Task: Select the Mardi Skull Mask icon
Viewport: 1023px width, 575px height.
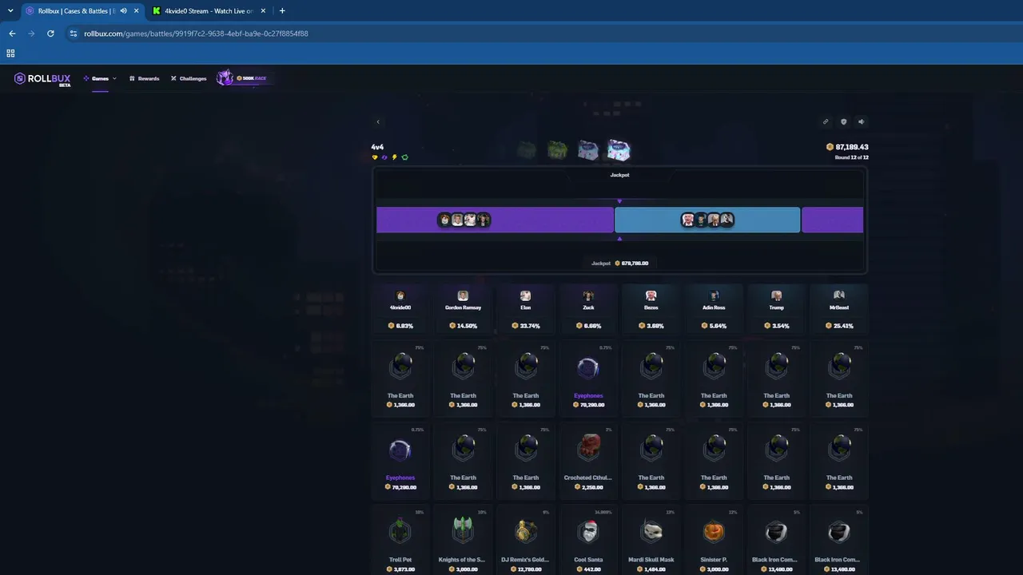Action: pos(651,531)
